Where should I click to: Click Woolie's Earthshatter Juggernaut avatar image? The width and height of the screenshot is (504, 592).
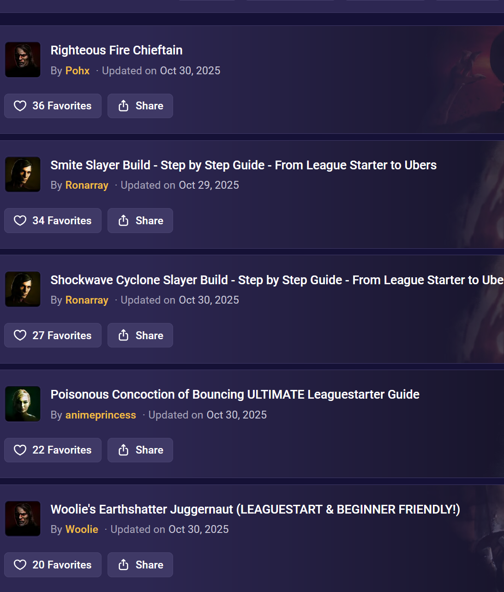coord(23,519)
